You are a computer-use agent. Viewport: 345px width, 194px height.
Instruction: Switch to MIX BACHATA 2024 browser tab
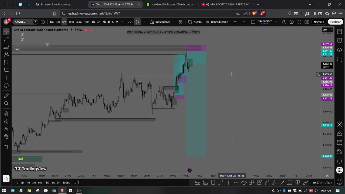(226, 4)
